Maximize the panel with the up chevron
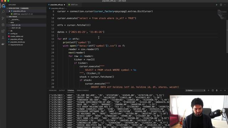The height and width of the screenshot is (128, 228). point(221,90)
